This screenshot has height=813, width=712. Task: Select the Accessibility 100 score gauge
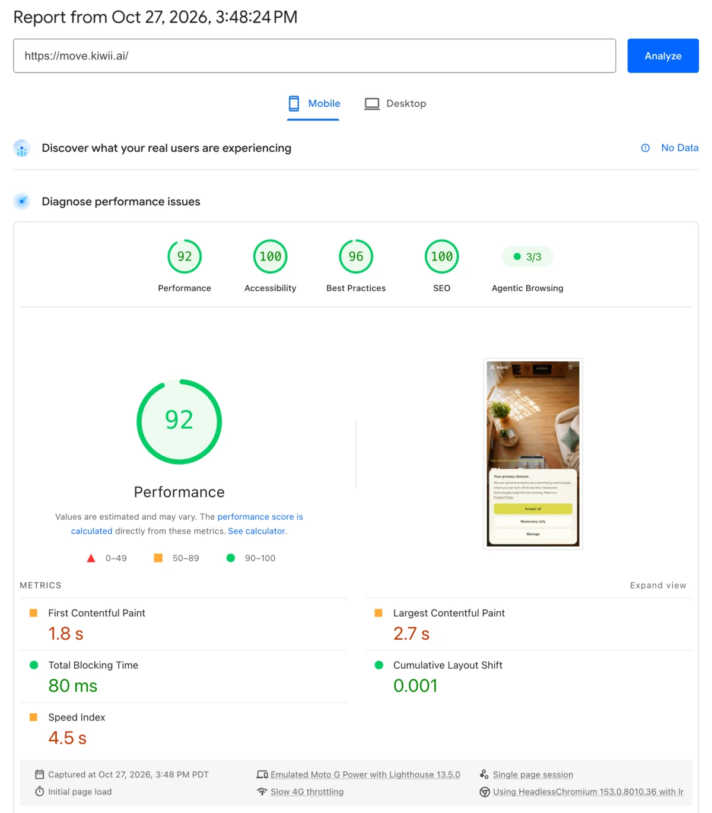tap(271, 256)
